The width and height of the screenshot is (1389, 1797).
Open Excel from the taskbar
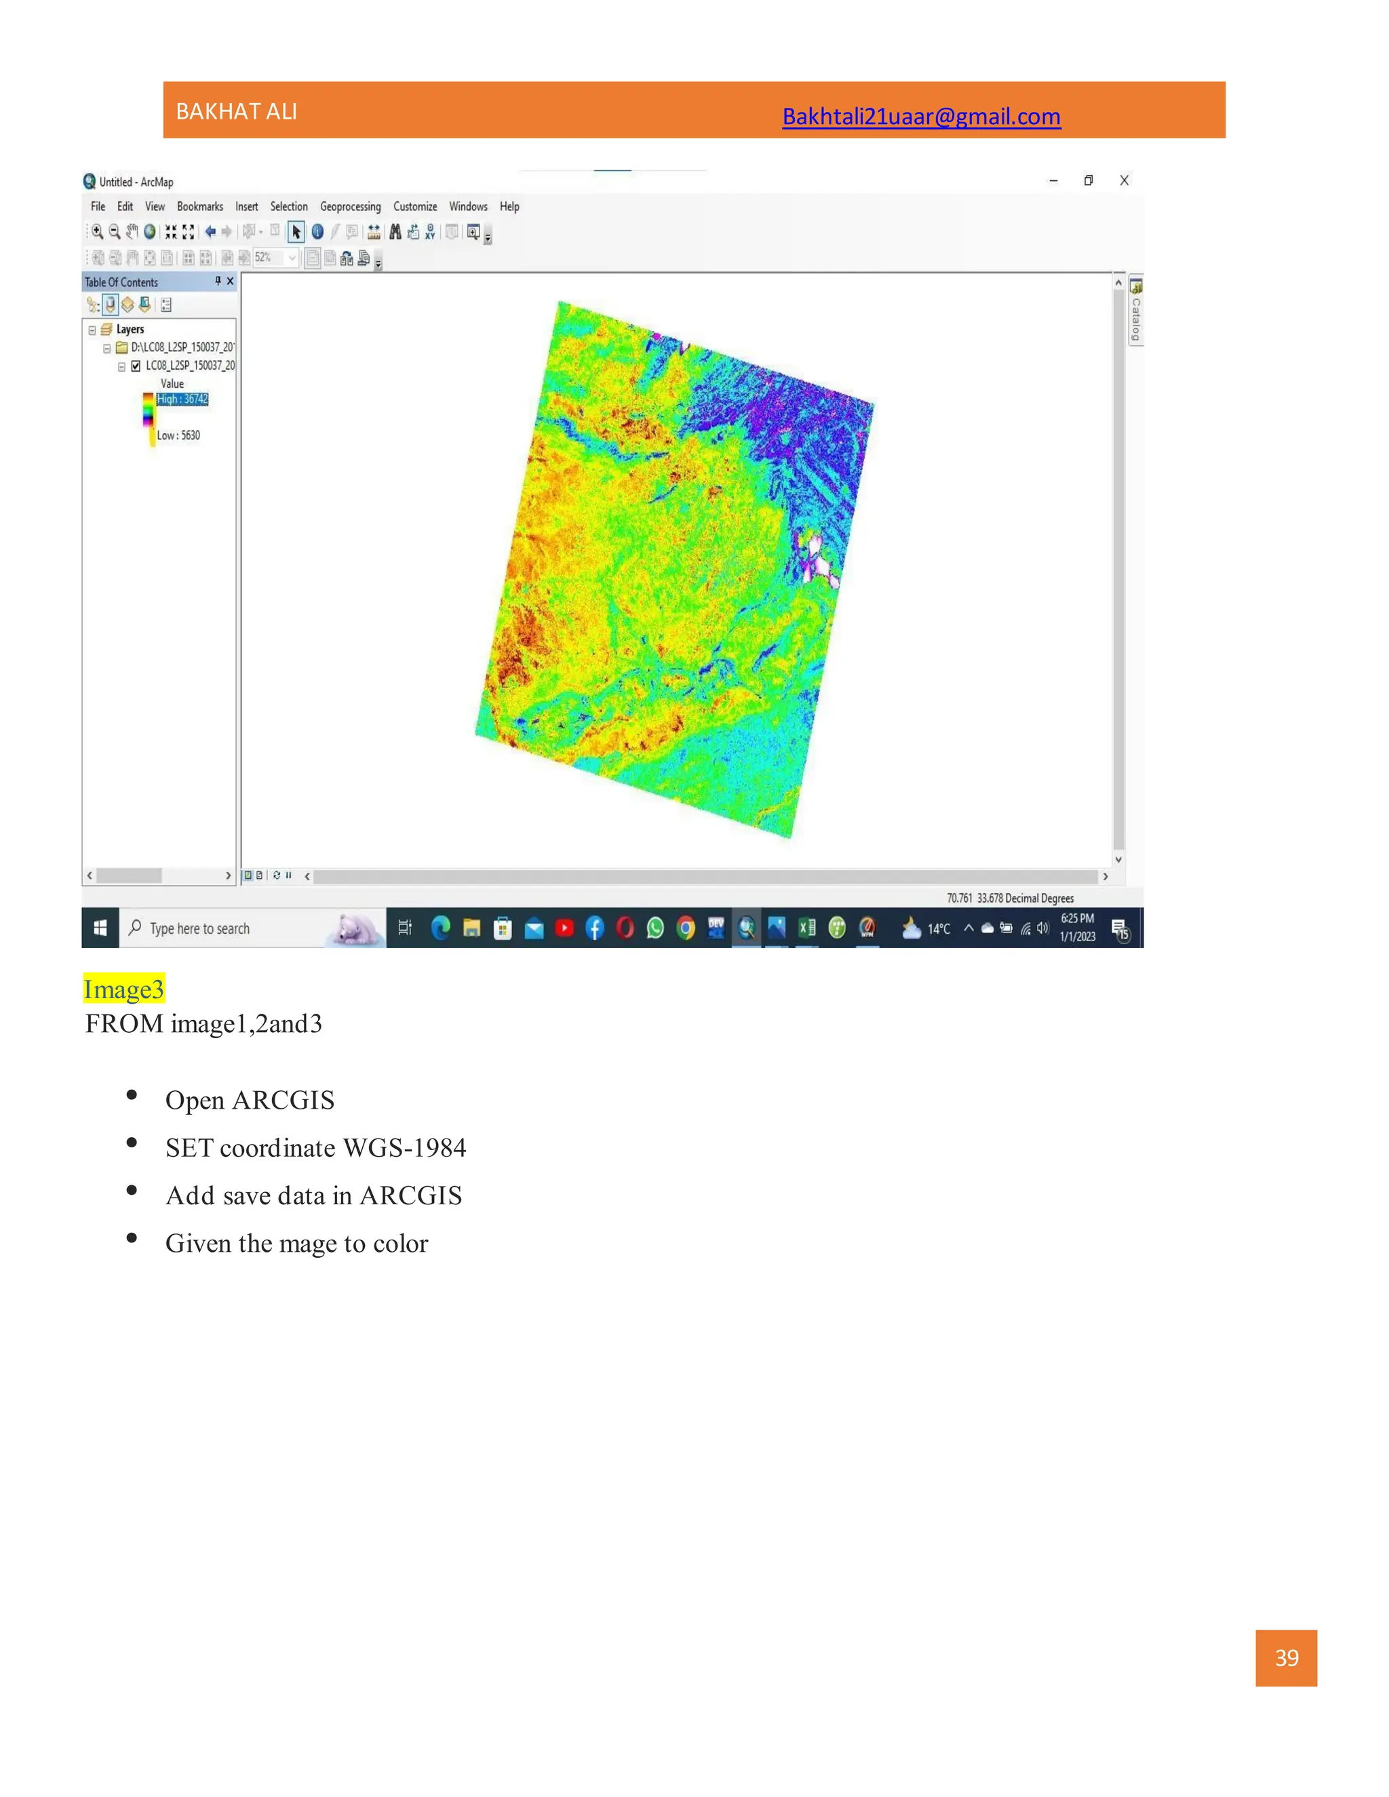(806, 928)
